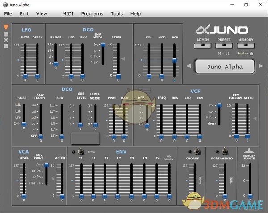Image resolution: width=268 pixels, height=213 pixels.
Task: Click the orange triangle collapse icon
Action: 6,27
